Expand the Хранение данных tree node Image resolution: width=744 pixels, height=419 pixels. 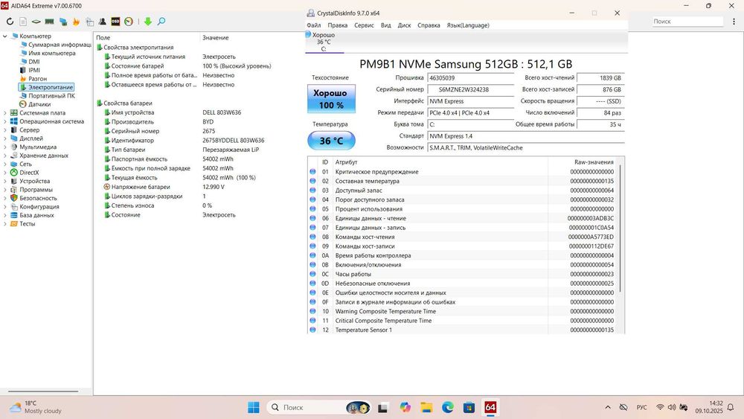tap(6, 156)
